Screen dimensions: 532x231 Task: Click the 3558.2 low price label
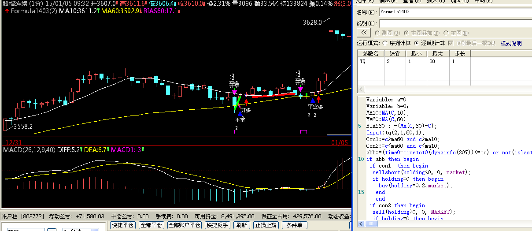pos(23,126)
